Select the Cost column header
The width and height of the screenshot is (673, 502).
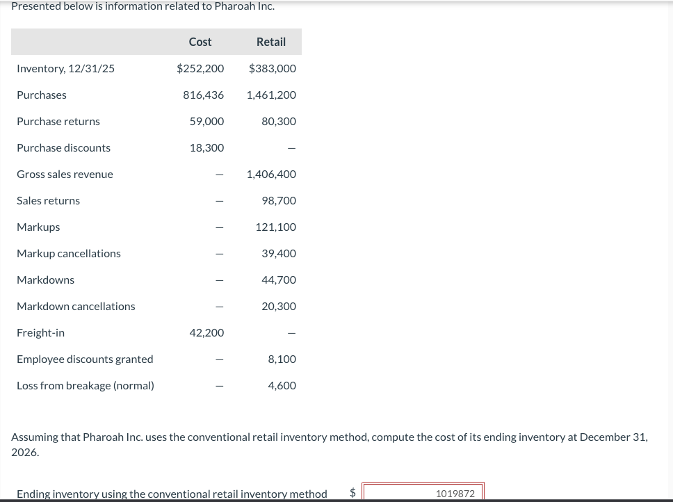(200, 42)
